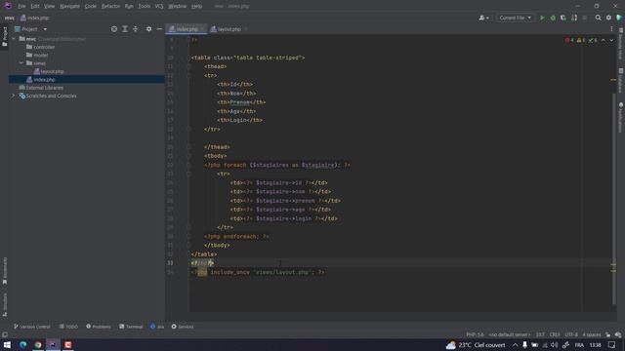Open IDE settings gear in the top toolbar

coord(608,18)
